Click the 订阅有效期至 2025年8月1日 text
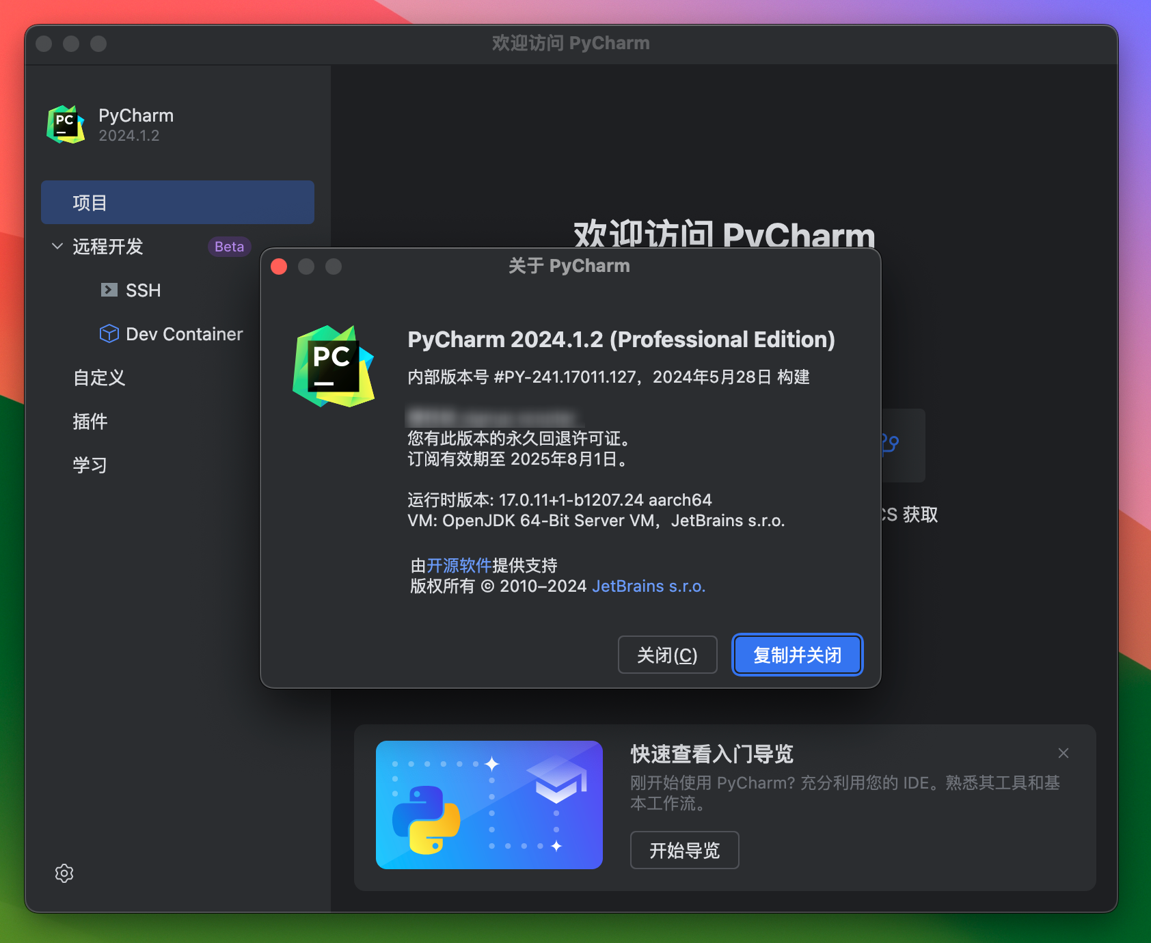The width and height of the screenshot is (1151, 943). (517, 459)
